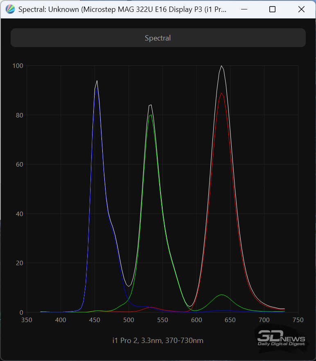The height and width of the screenshot is (361, 316).
Task: Click the green curve peak near 530nm
Action: coord(151,115)
